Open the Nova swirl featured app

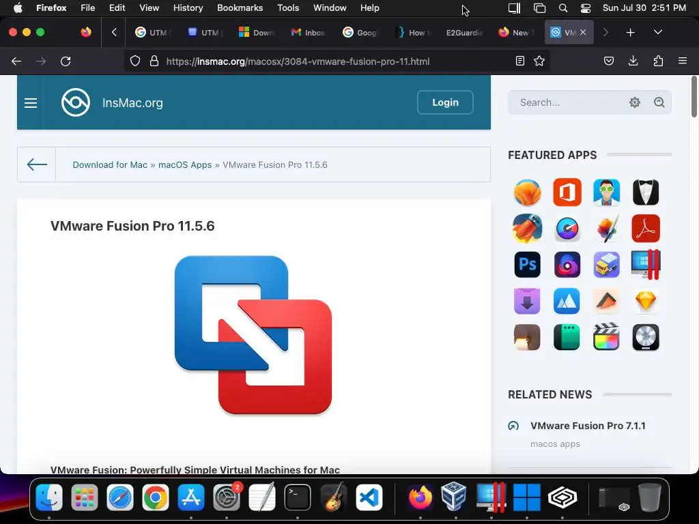coord(567,265)
